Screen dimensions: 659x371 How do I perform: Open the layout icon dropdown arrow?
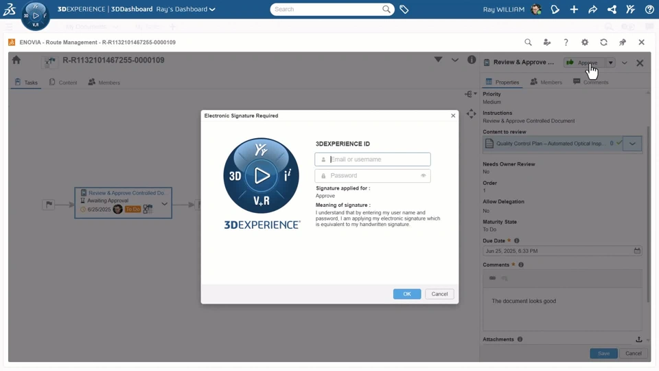(475, 94)
